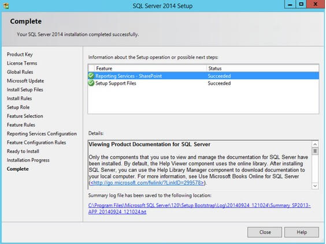
Task: Click Succeeded status for Reporting Services row
Action: coord(219,76)
